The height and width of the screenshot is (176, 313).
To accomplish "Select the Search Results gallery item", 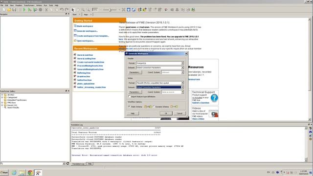I will 13,108.
